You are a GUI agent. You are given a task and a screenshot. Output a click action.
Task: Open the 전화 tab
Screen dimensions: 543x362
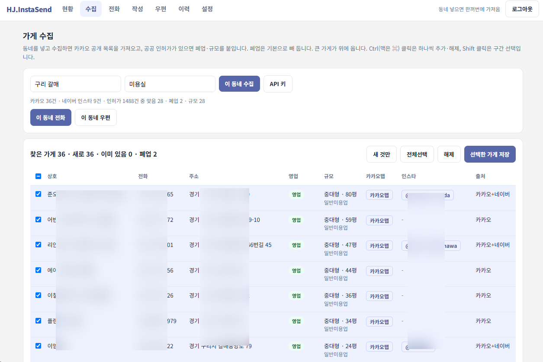(x=114, y=9)
